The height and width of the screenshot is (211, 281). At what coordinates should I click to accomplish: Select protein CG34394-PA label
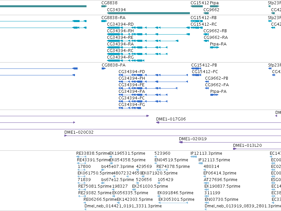point(132,92)
